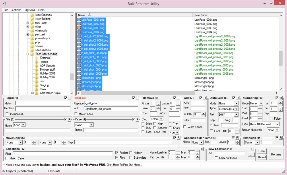Open the Auto Date Mode dropdown

pyautogui.click(x=236, y=104)
